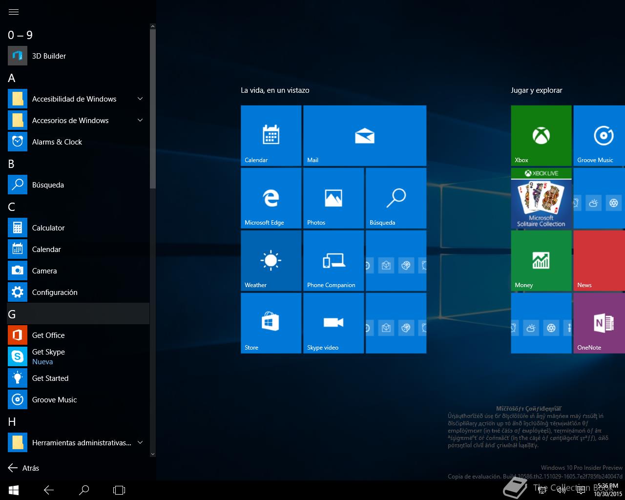The image size is (625, 500).
Task: Open the Calendar tile
Action: pos(271,136)
